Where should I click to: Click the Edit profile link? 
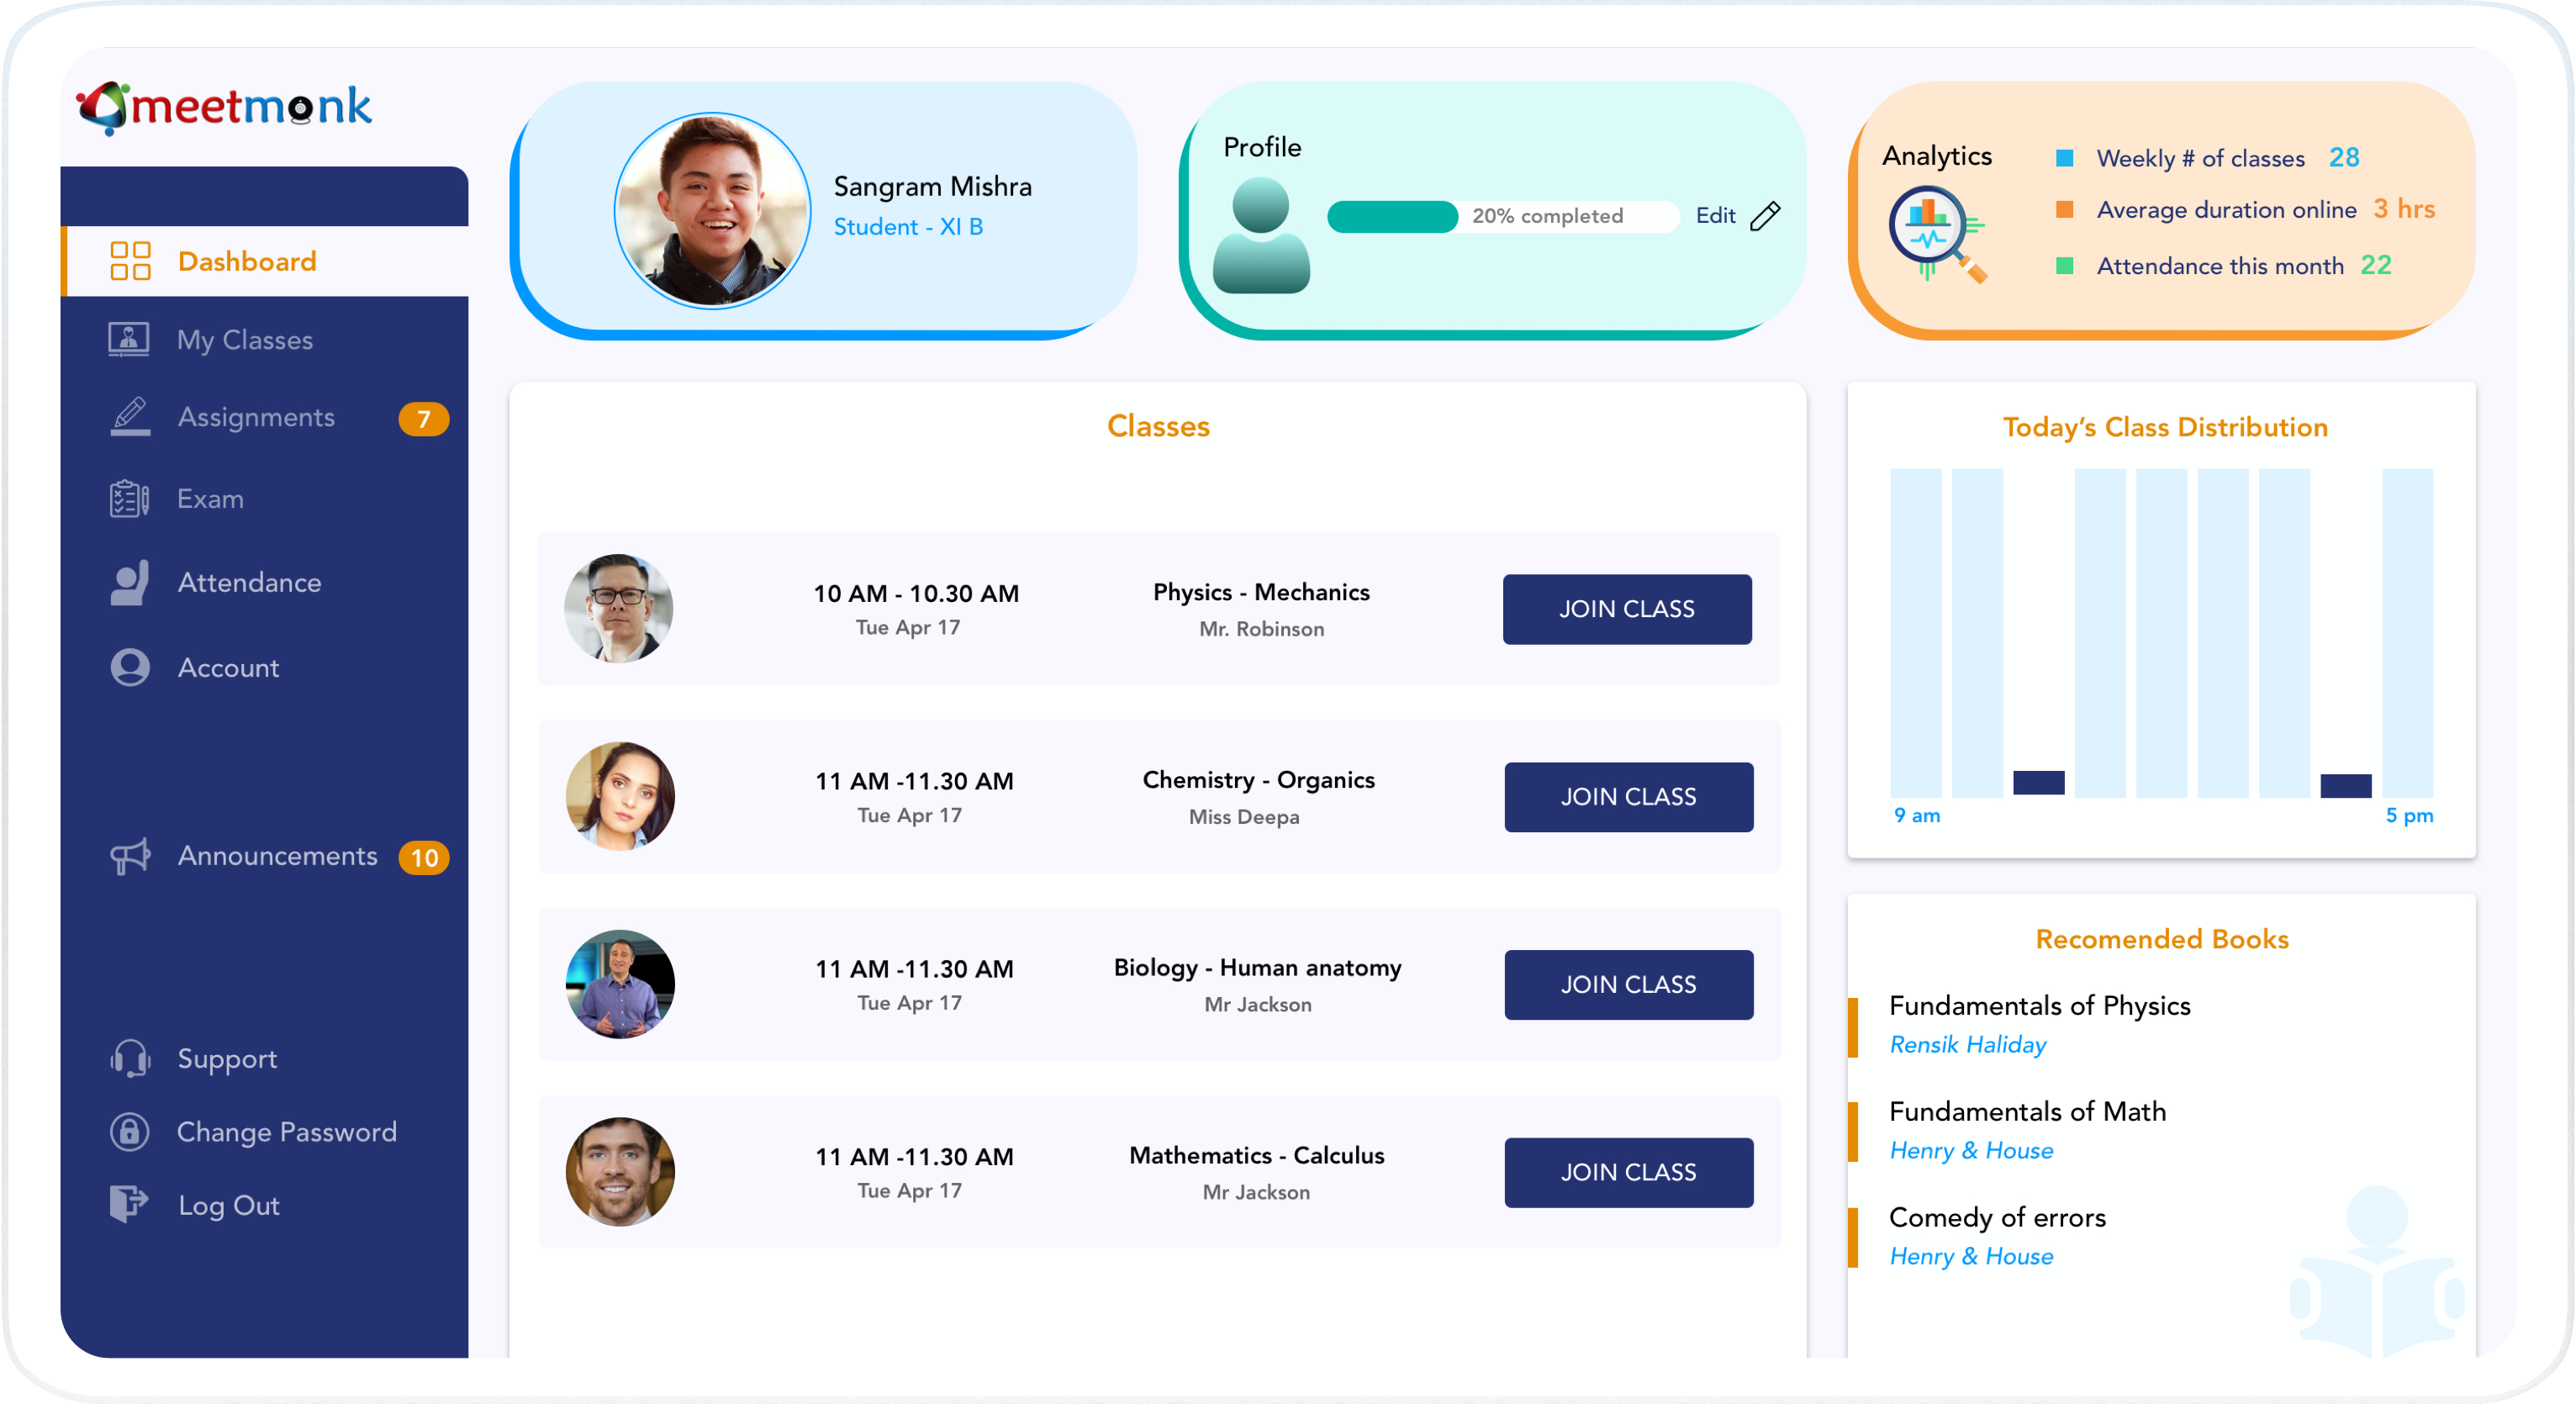[1715, 216]
